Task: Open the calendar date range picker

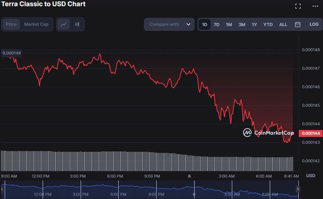Action: pyautogui.click(x=298, y=25)
